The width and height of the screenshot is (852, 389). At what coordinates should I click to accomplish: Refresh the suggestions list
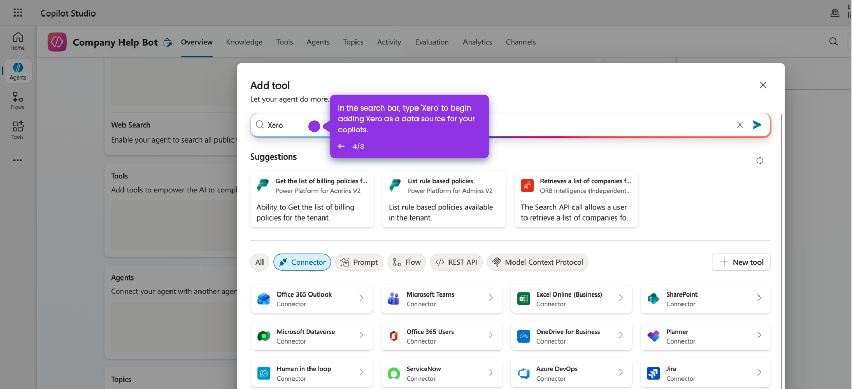[760, 161]
